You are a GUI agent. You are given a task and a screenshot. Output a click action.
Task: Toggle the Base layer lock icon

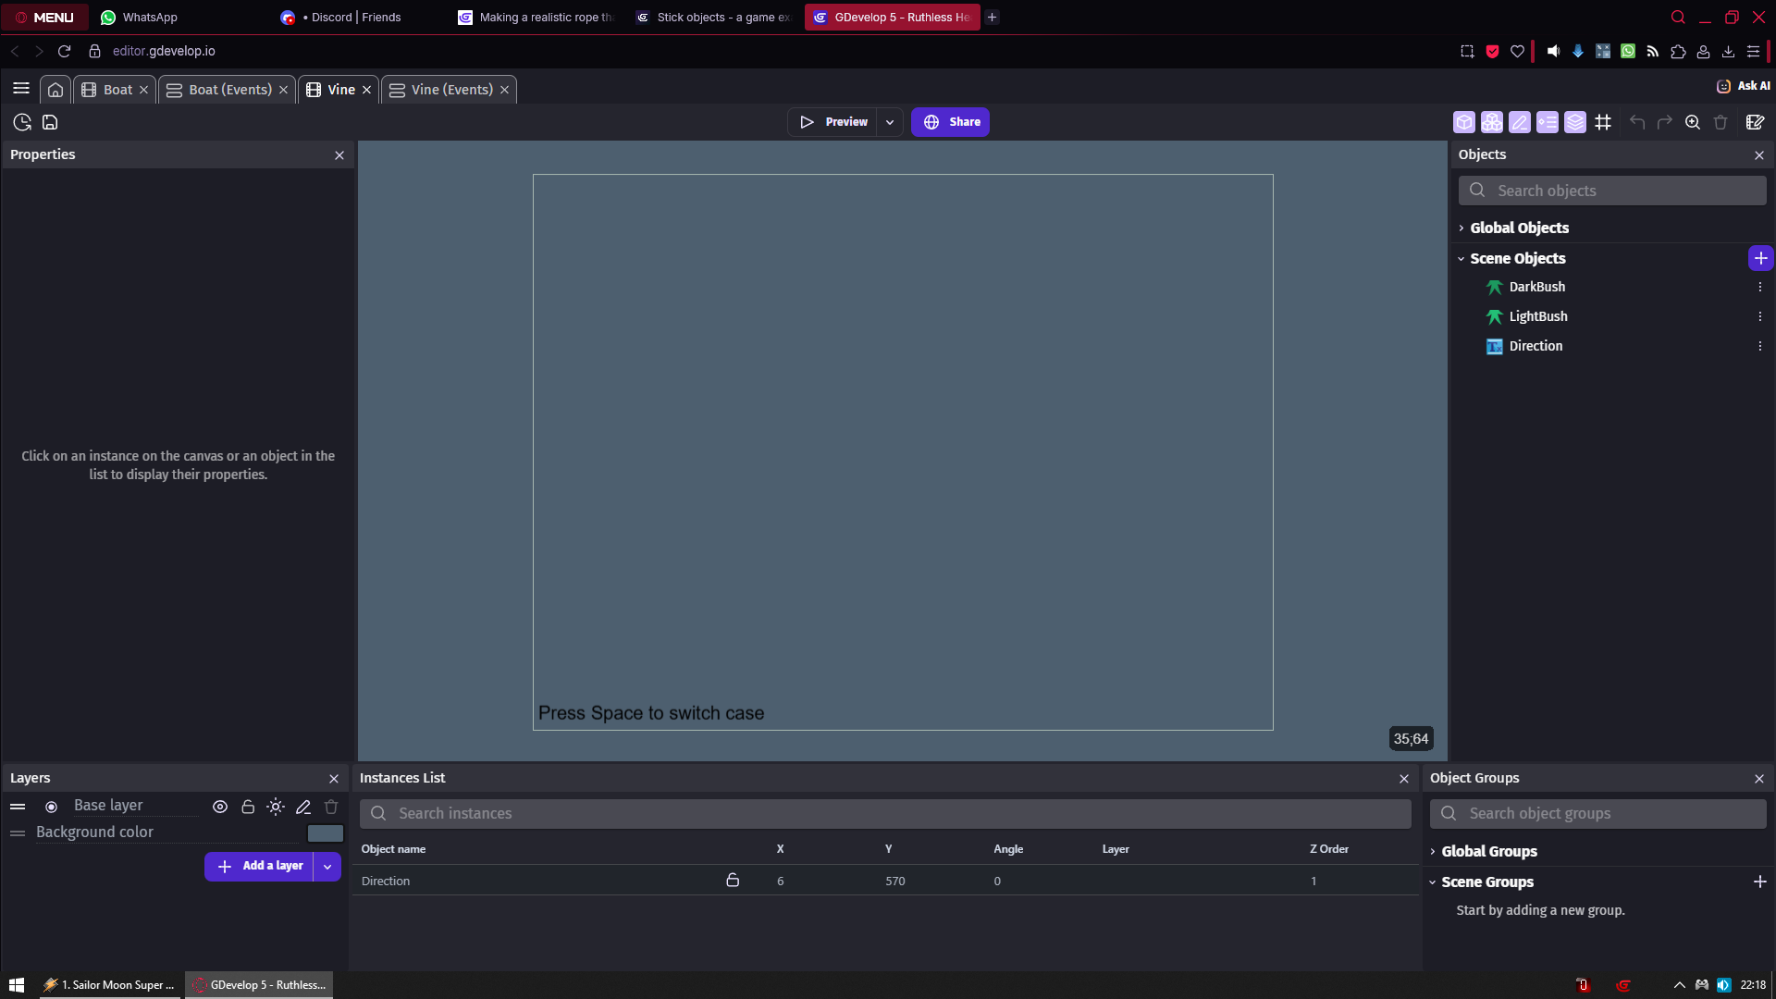(x=247, y=807)
